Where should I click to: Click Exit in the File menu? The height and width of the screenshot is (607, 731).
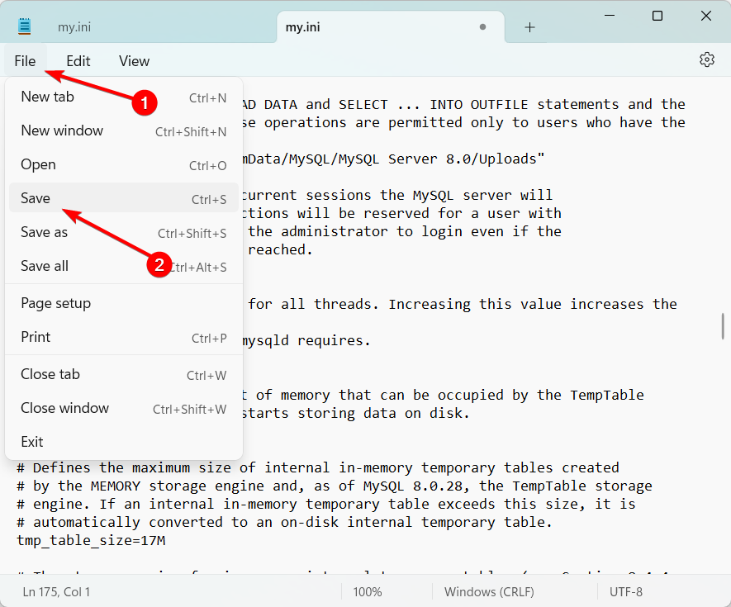(124, 442)
